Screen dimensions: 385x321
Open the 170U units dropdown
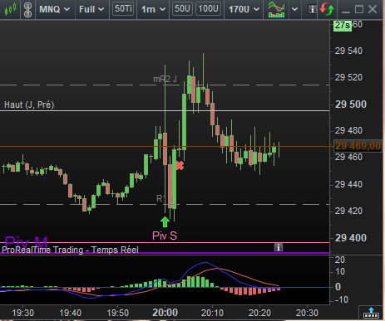coord(244,9)
